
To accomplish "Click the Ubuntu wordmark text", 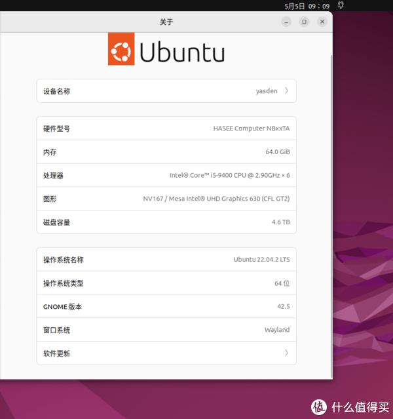I will tap(182, 52).
